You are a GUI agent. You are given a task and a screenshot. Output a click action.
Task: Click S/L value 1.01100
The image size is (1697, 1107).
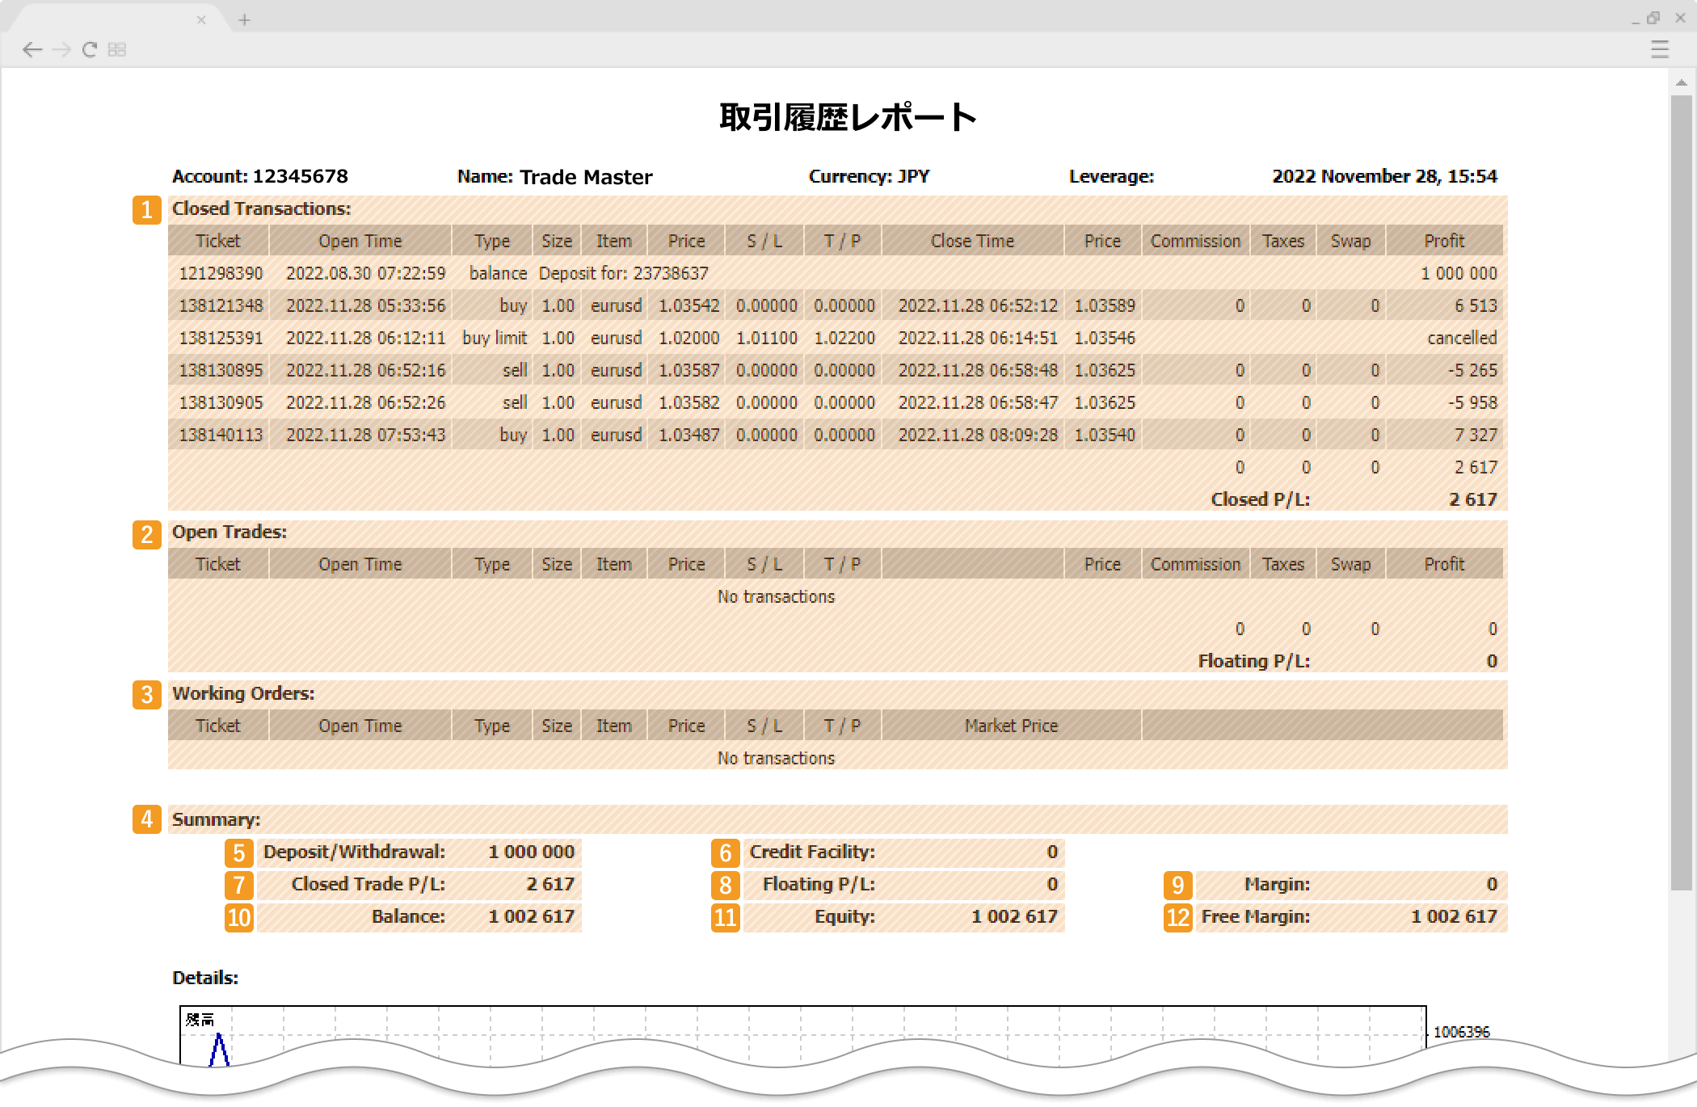(x=766, y=338)
